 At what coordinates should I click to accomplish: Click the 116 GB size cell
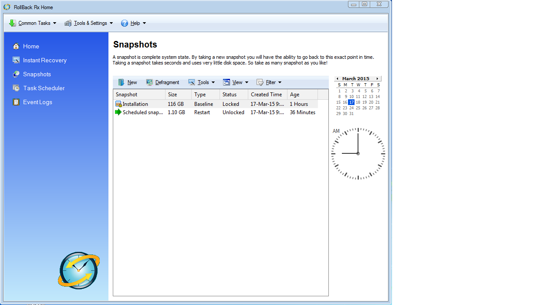[176, 104]
